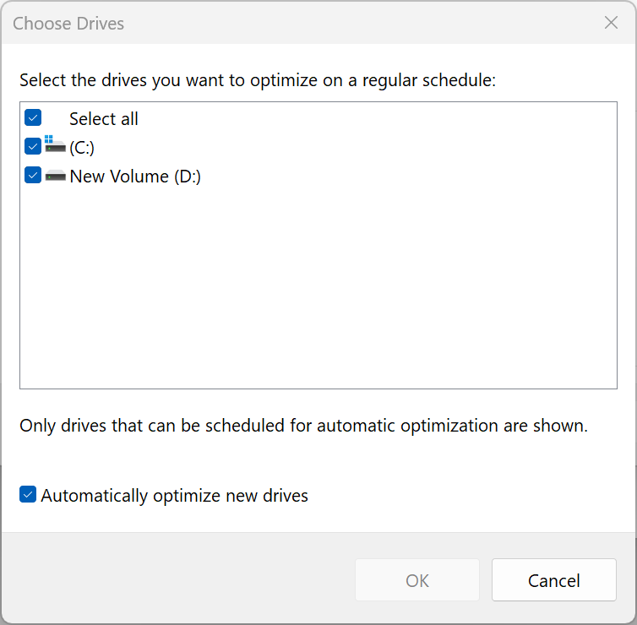Uncheck the Select all checkbox
This screenshot has height=625, width=637.
(x=33, y=117)
